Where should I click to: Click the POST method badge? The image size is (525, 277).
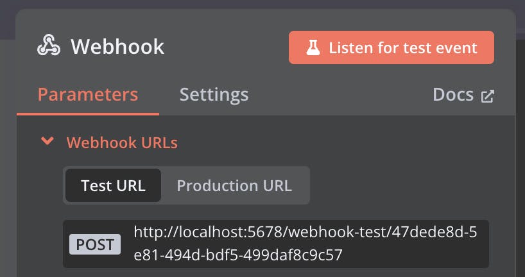tap(95, 244)
